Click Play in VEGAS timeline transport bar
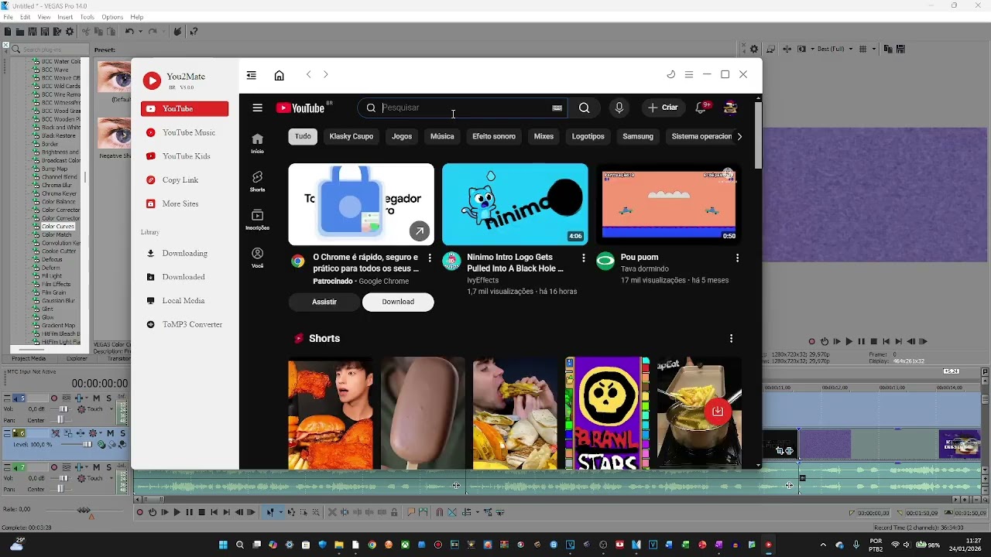 tap(177, 512)
